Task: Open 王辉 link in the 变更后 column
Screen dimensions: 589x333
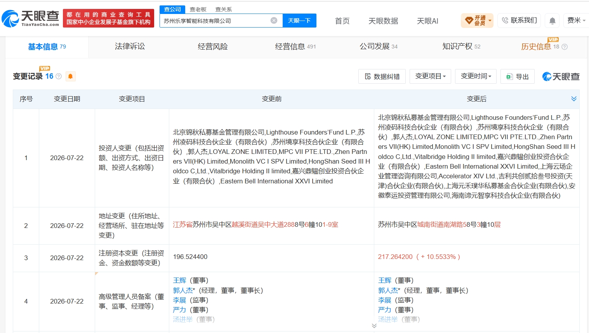Action: tap(385, 280)
